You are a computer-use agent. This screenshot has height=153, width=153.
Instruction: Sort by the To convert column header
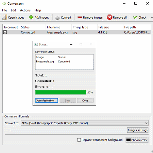click(x=11, y=27)
